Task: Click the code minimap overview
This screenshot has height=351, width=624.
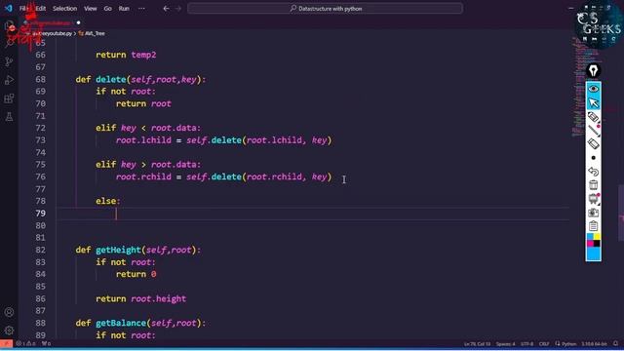Action: pos(585,86)
